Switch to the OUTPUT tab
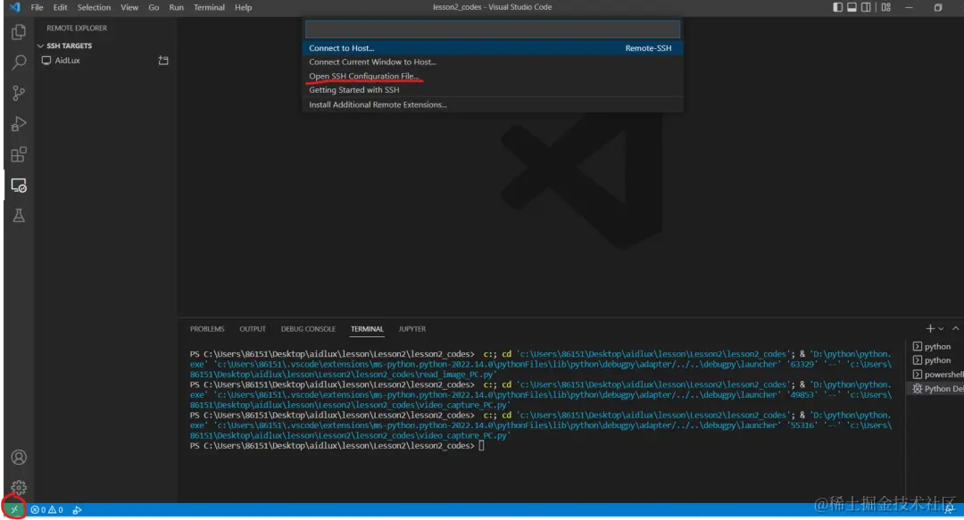The width and height of the screenshot is (964, 520). pos(253,329)
